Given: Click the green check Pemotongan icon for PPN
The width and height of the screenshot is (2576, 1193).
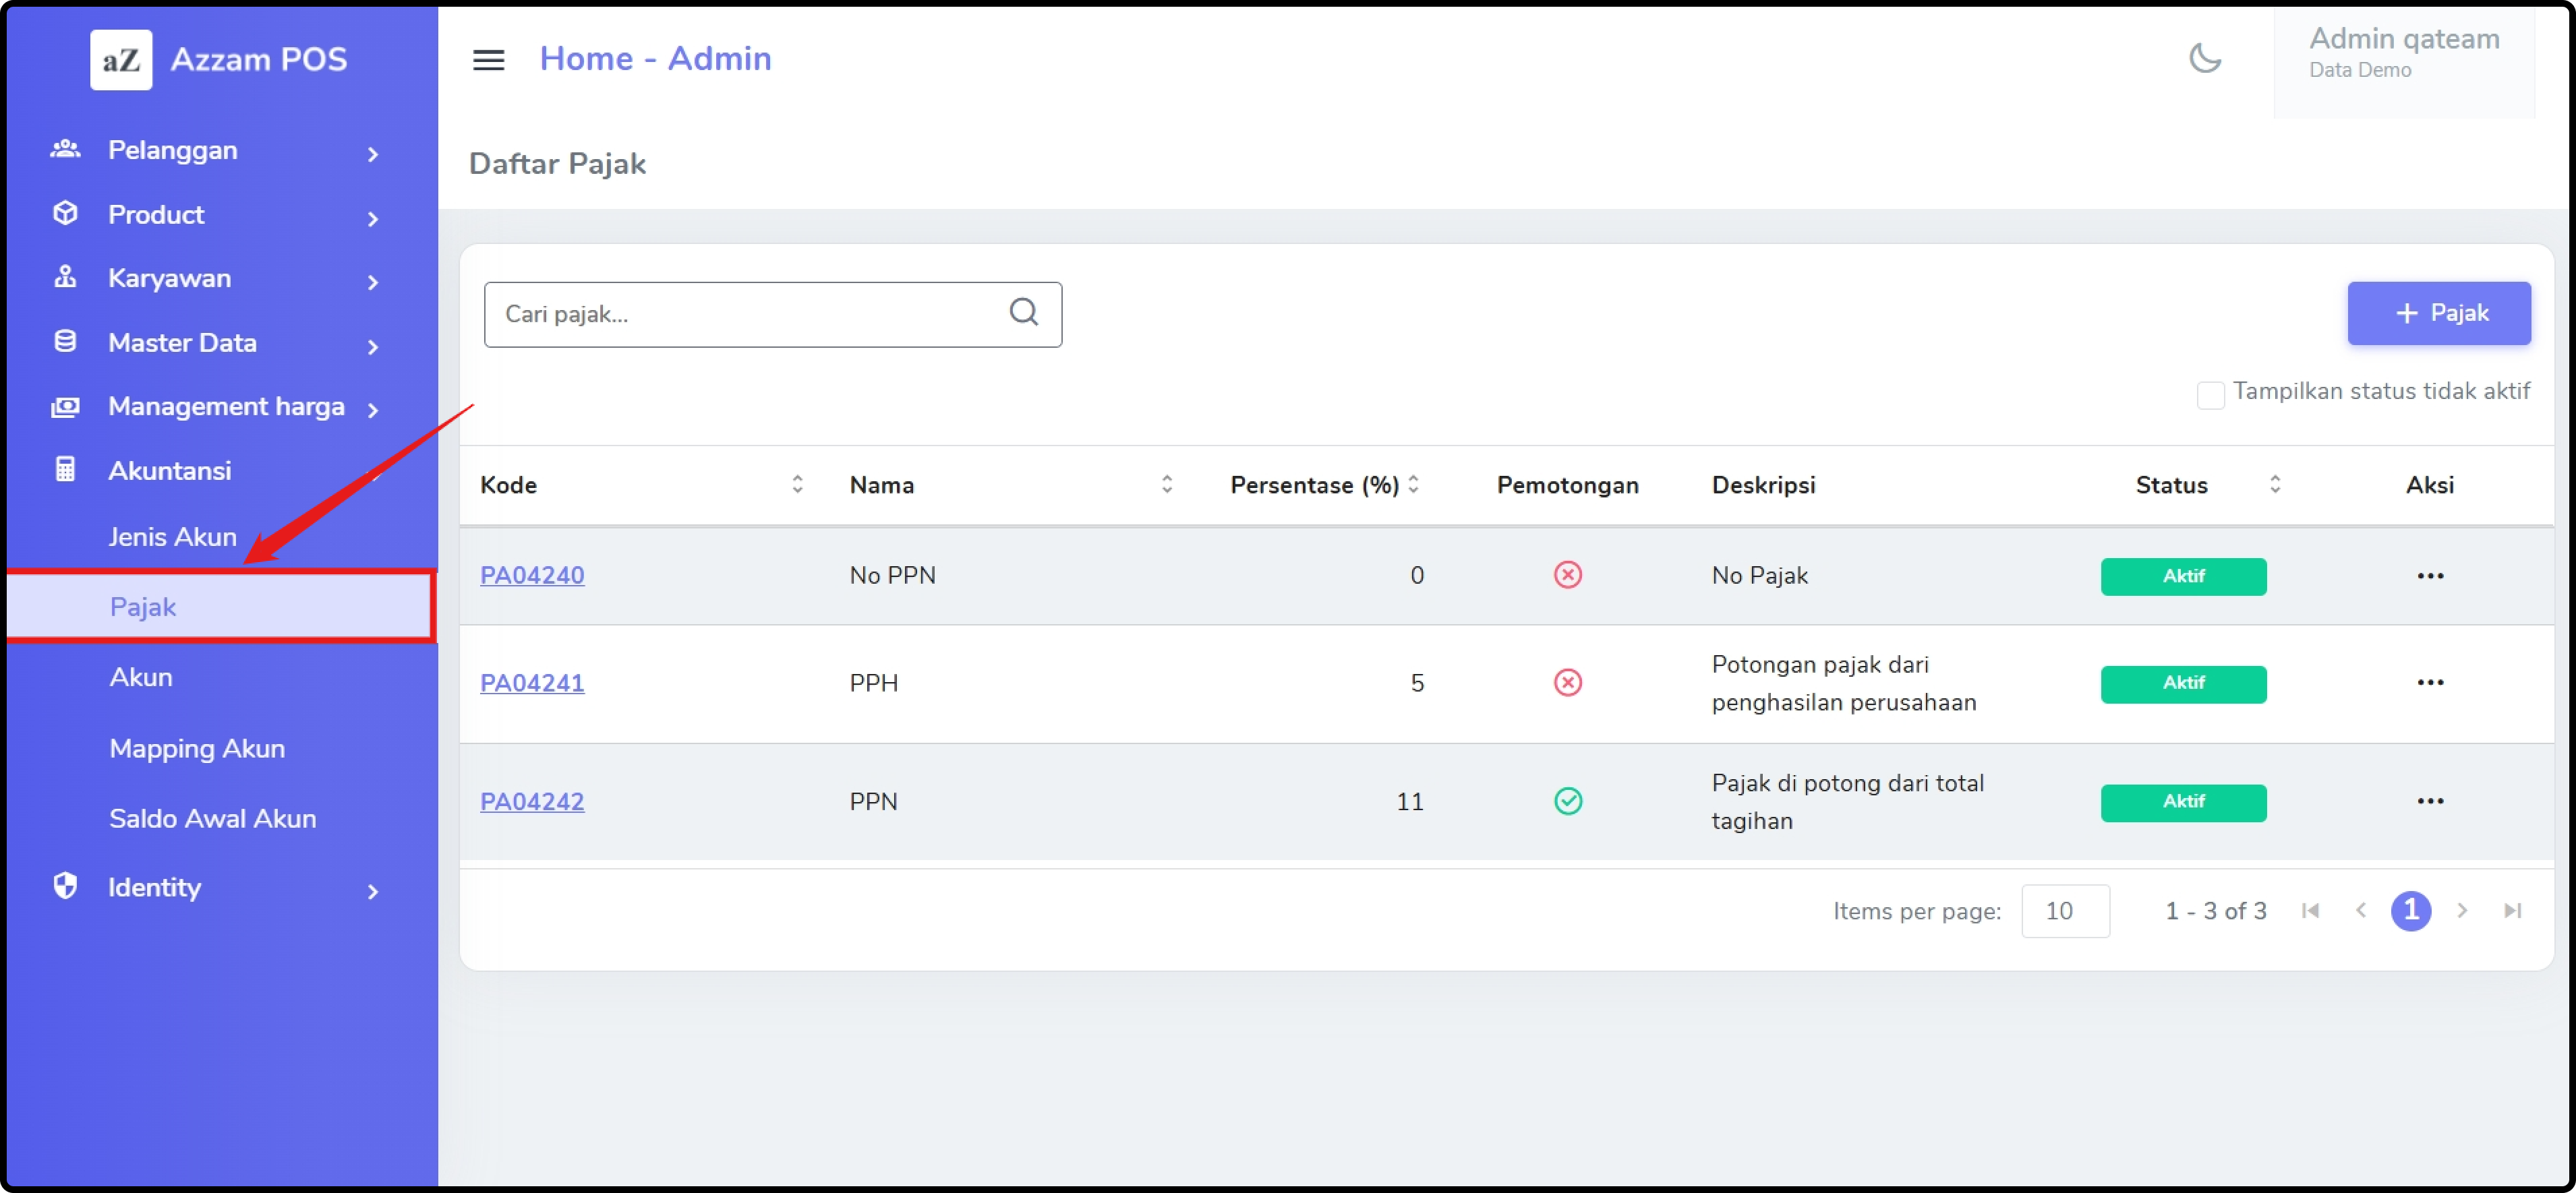Looking at the screenshot, I should (x=1567, y=801).
